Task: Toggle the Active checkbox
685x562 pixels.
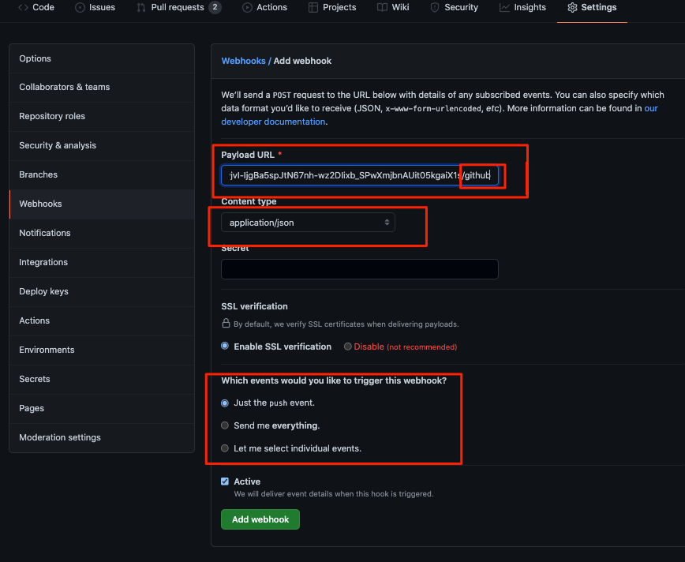Action: coord(225,481)
